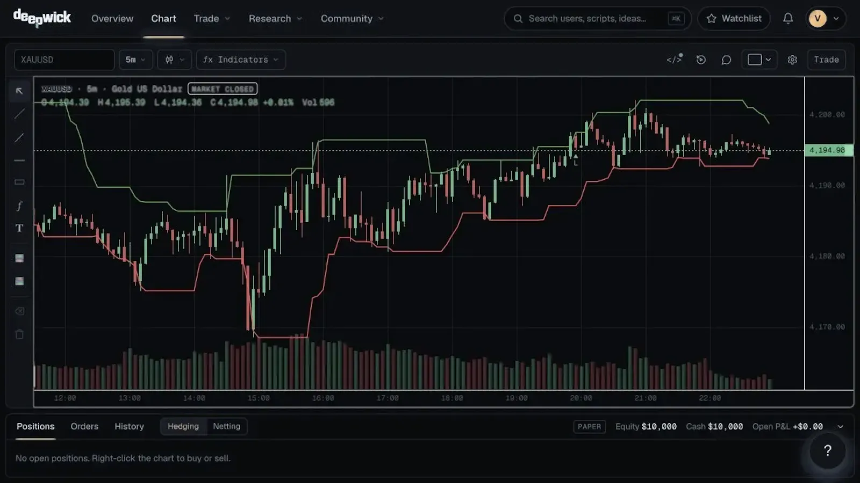This screenshot has height=483, width=860.
Task: Open the chart layout dropdown
Action: 759,60
